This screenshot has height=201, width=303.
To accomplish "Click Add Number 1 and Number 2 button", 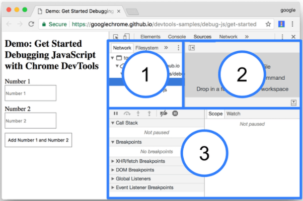I will [38, 140].
